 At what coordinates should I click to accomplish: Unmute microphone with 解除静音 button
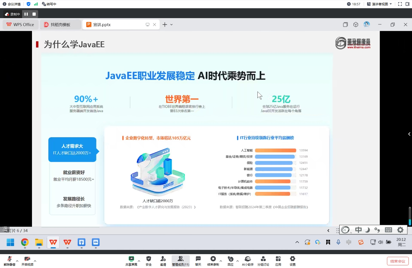[x=9, y=261]
